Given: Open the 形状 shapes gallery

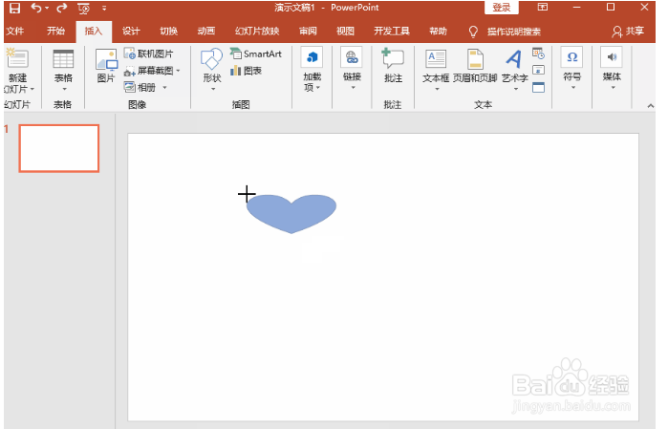Looking at the screenshot, I should (212, 69).
